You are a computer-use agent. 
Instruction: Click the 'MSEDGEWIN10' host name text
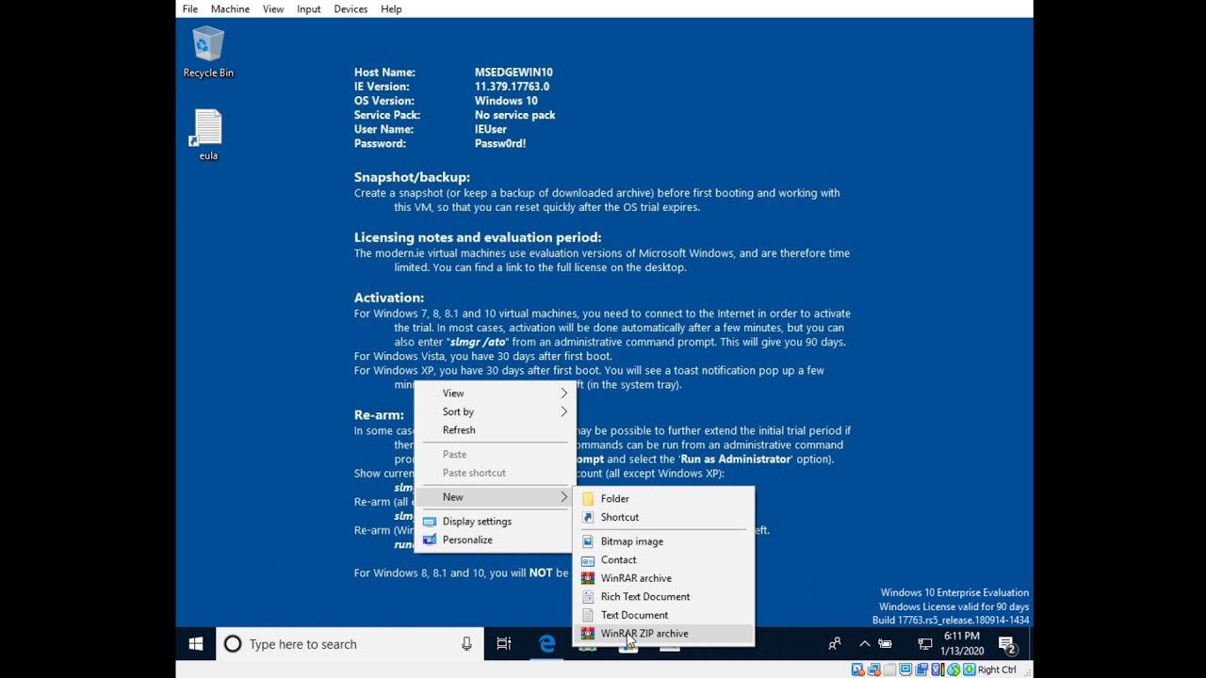coord(513,73)
